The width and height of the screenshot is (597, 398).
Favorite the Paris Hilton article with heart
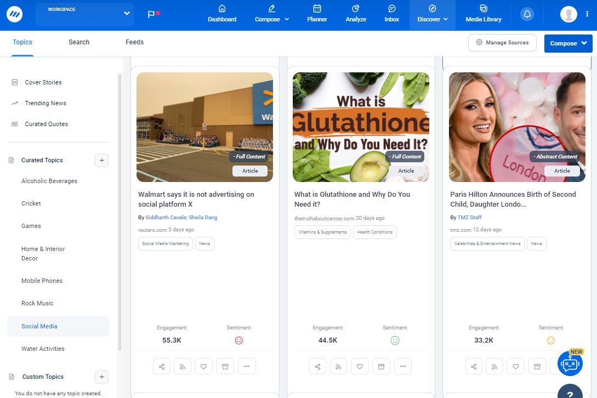(x=515, y=366)
